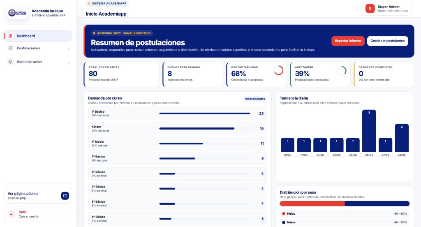421x227 pixels.
Task: Click the Distribución por sexo heading
Action: [x=298, y=192]
